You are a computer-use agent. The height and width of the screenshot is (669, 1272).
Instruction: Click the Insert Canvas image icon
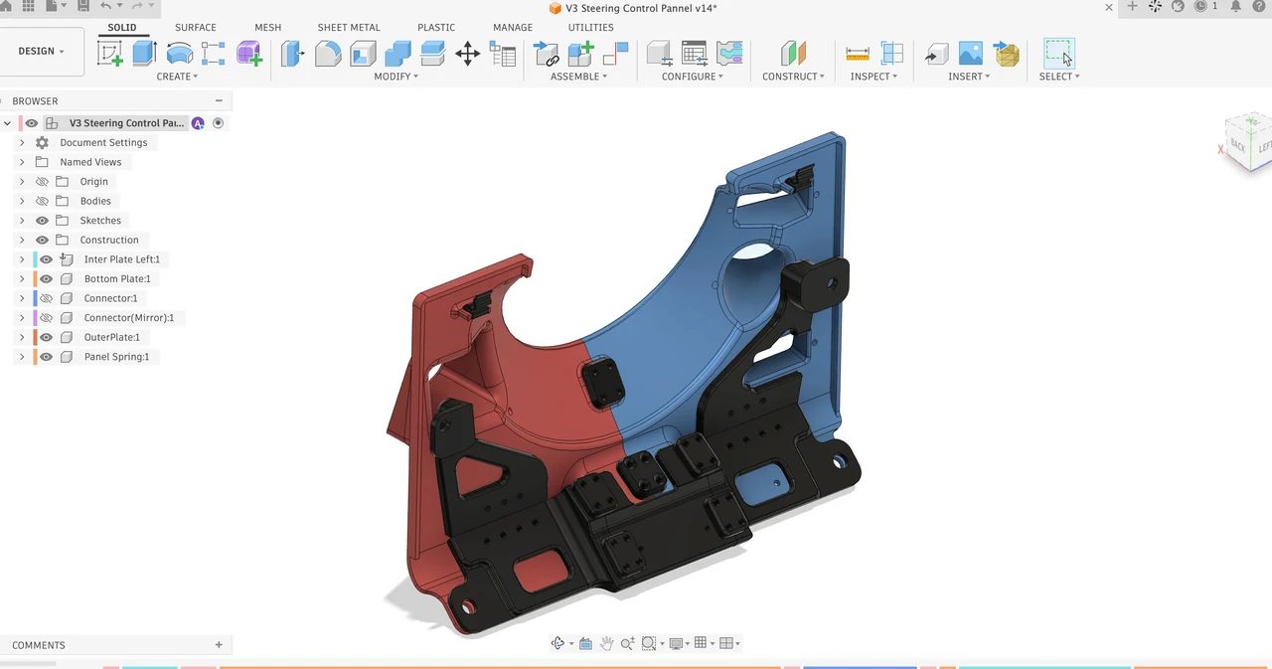click(x=971, y=54)
